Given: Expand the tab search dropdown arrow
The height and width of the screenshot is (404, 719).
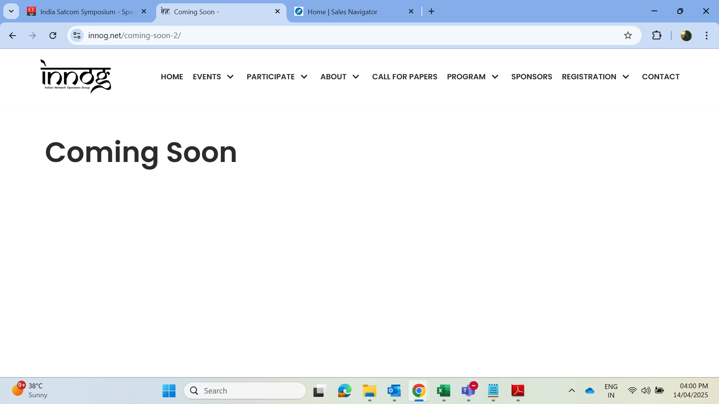Looking at the screenshot, I should point(11,11).
